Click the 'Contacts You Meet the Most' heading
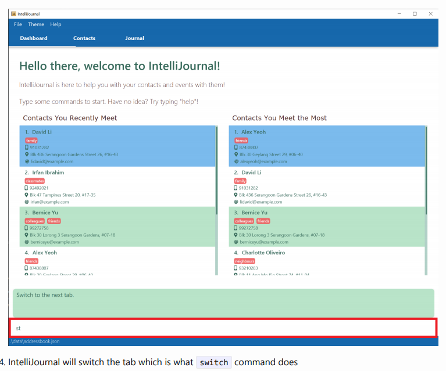446x371 pixels. (x=279, y=118)
